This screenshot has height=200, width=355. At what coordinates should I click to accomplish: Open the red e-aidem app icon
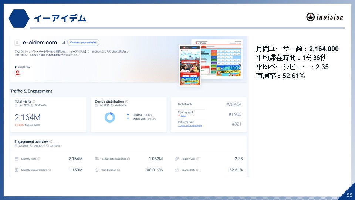click(18, 72)
